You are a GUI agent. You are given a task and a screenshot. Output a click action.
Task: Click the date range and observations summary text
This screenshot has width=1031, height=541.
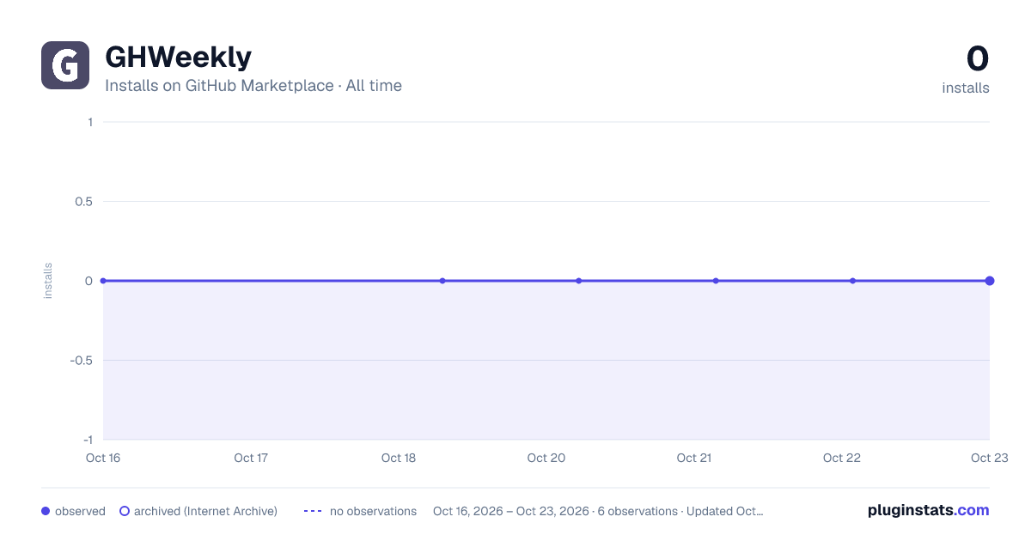[x=598, y=511]
